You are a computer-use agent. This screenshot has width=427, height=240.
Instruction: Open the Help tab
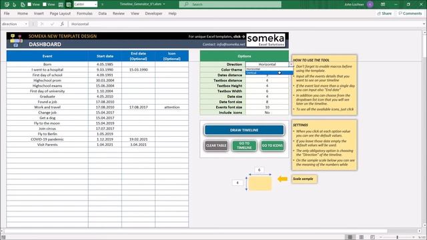[172, 13]
